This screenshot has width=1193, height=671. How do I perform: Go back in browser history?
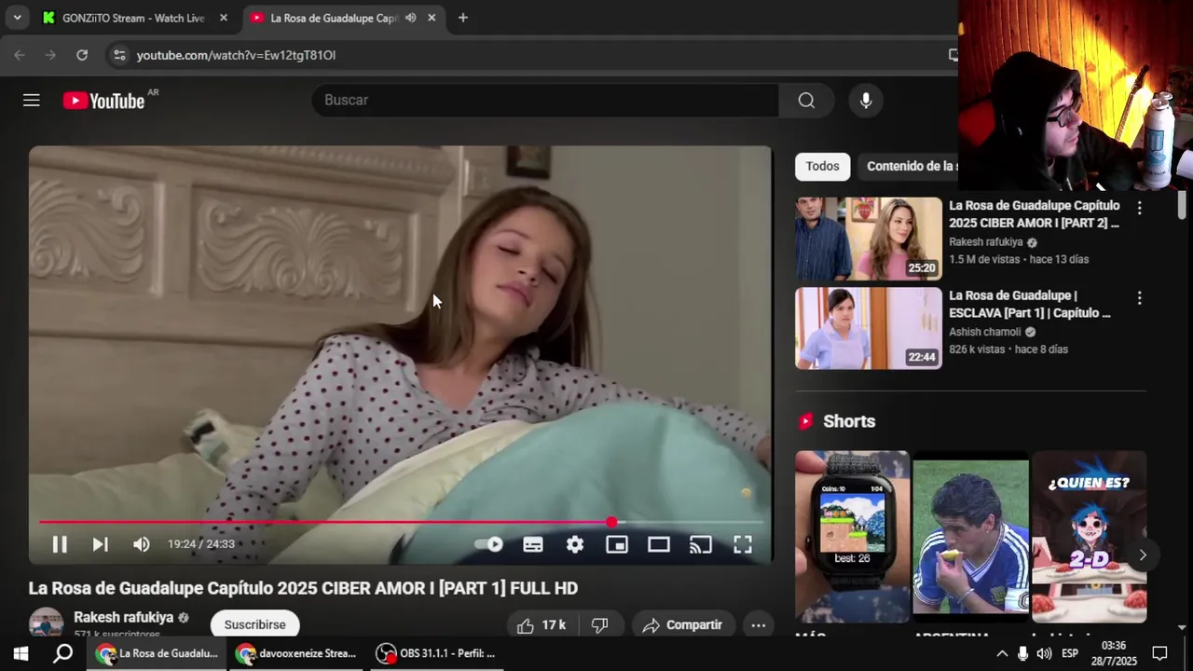20,55
